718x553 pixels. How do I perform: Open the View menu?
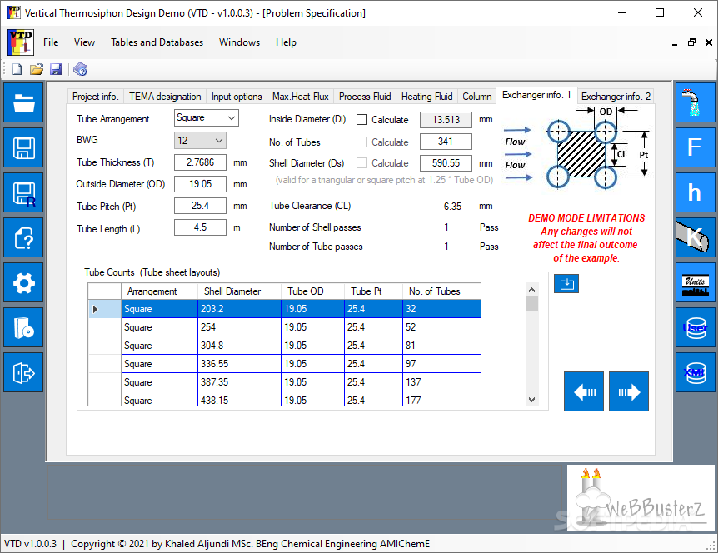(84, 42)
